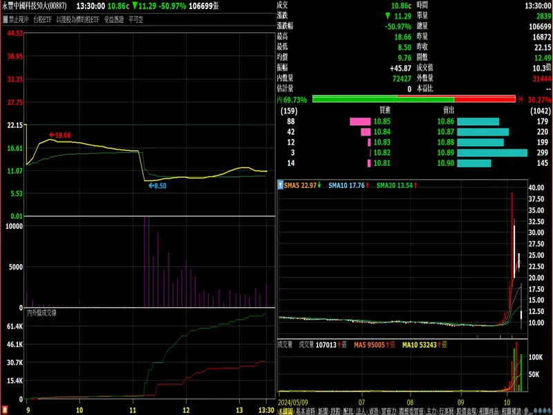This screenshot has height=415, width=553.
Task: Click the SMA20 13.54 indicator label
Action: (x=394, y=185)
